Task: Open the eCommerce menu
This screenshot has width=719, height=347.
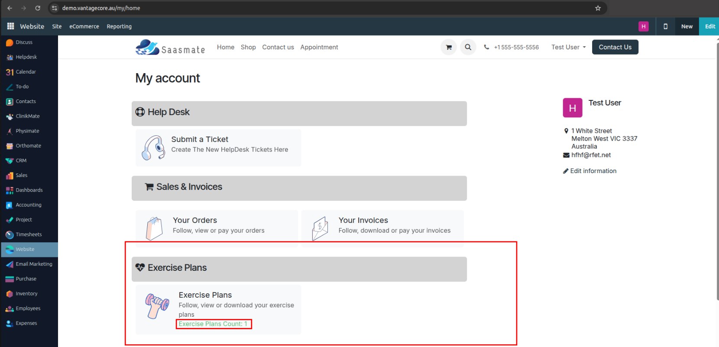Action: (84, 26)
